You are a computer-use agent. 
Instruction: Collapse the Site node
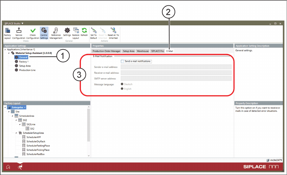click(9, 112)
